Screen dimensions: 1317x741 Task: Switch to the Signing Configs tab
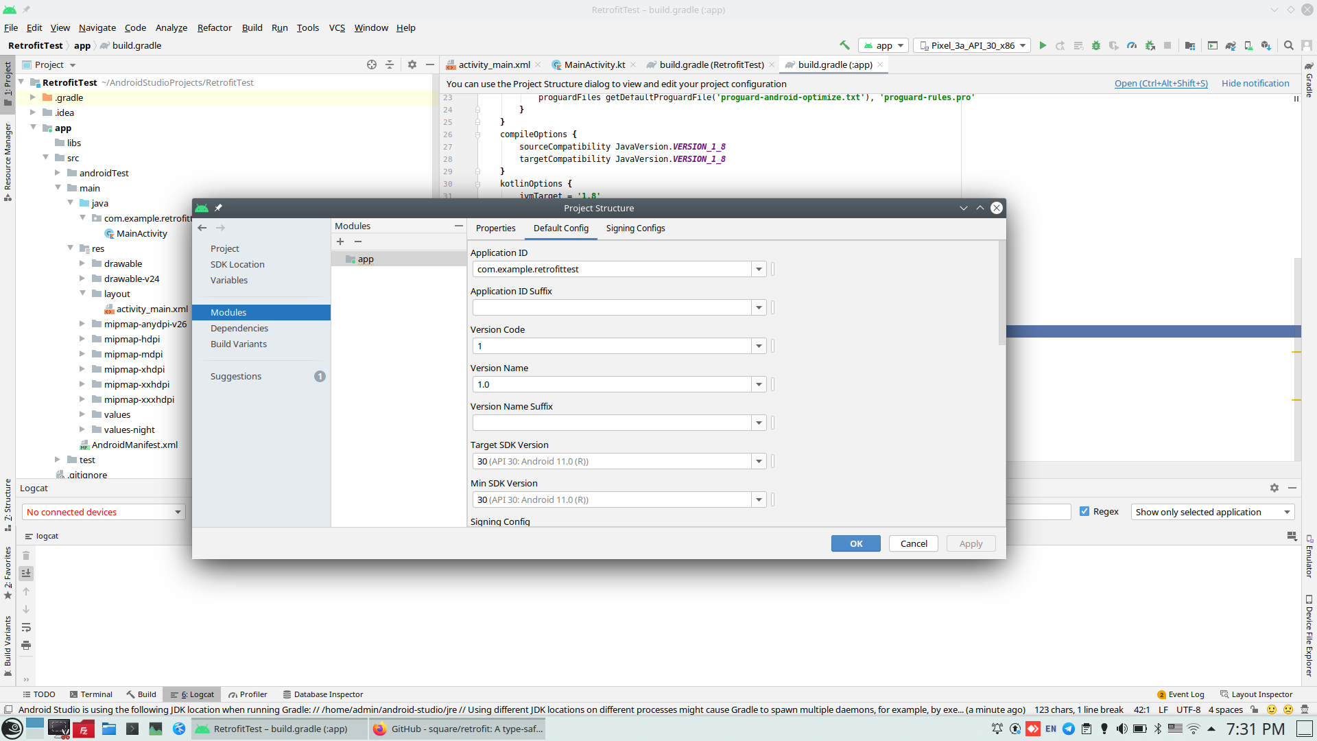pyautogui.click(x=635, y=228)
